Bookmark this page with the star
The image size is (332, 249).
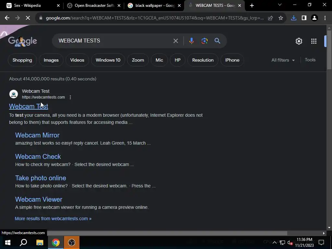281,18
